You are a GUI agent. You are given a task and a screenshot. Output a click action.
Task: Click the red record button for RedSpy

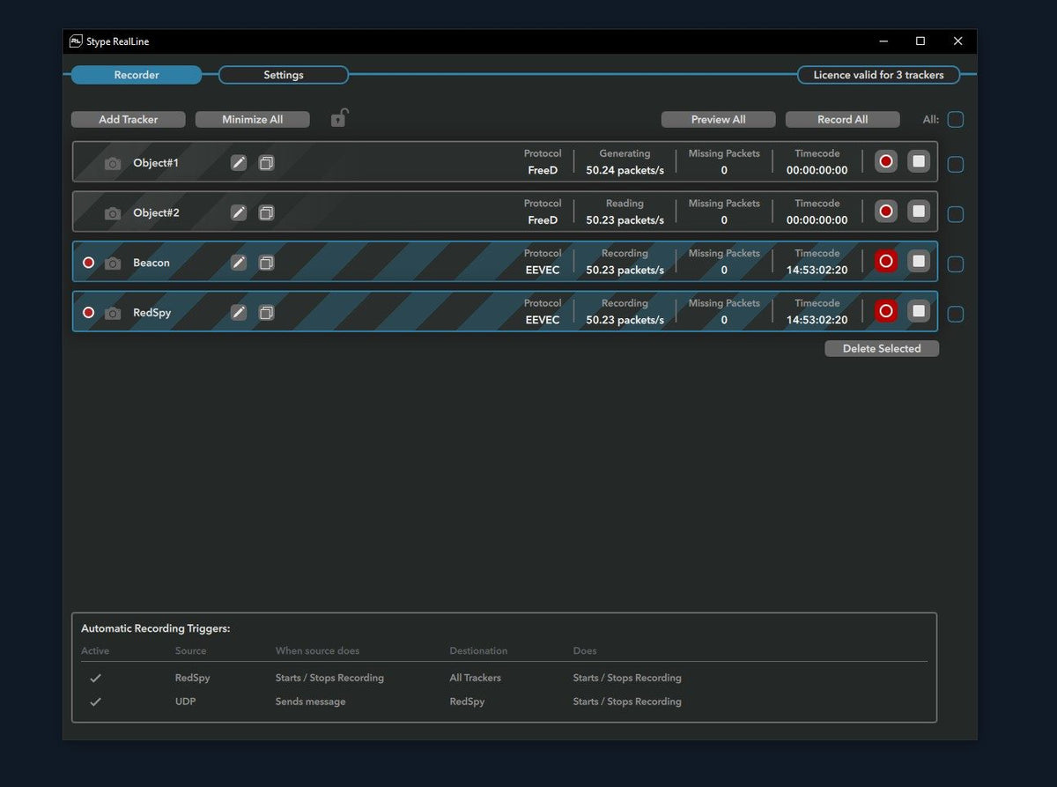coord(886,311)
